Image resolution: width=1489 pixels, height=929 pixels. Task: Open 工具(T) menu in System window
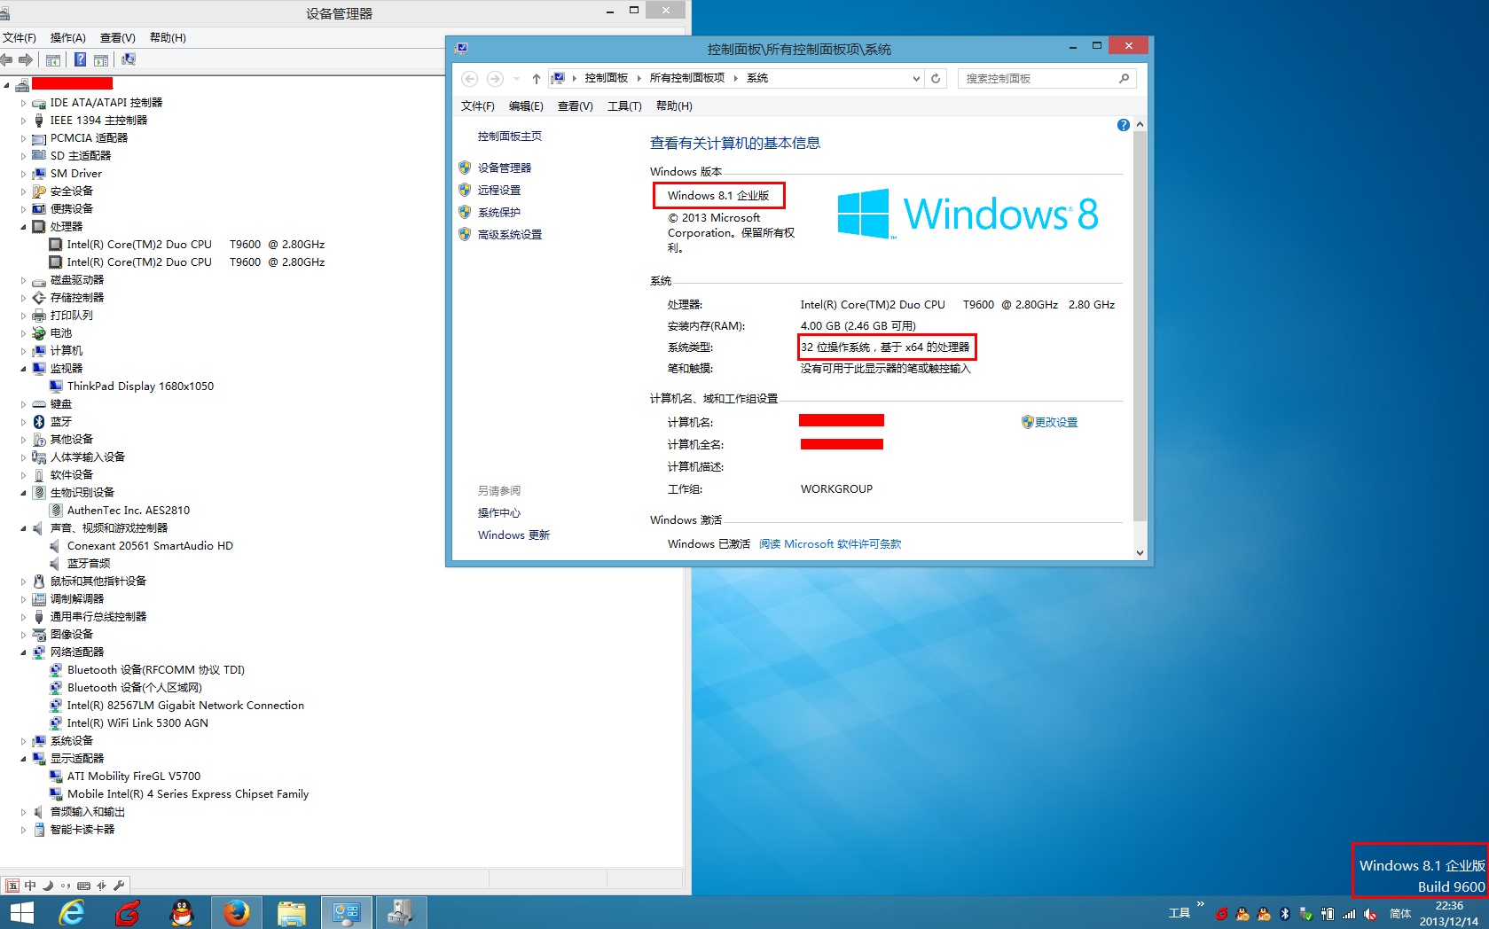tap(624, 105)
